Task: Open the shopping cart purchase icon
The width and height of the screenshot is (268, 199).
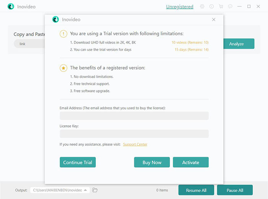Action: tap(221, 6)
